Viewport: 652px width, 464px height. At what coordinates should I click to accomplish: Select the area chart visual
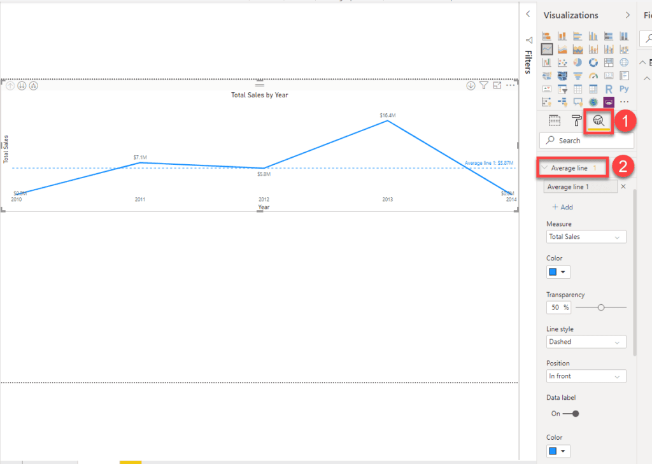562,50
